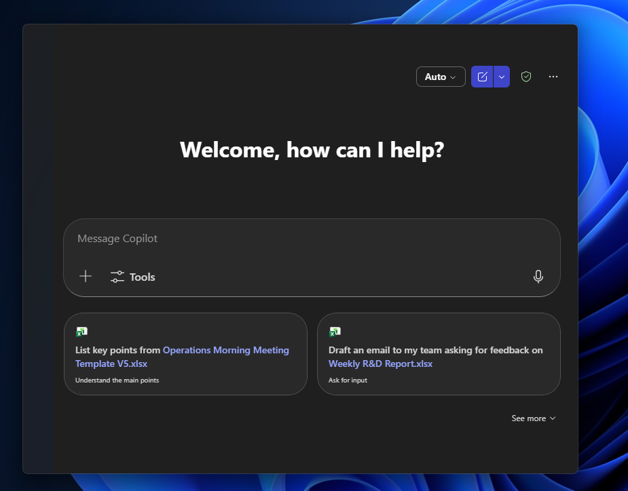Activate the microphone voice input
The width and height of the screenshot is (628, 491).
tap(538, 277)
